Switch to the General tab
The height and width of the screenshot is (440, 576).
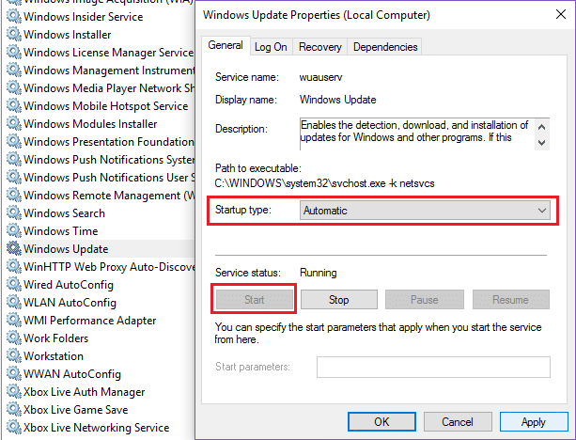click(226, 45)
